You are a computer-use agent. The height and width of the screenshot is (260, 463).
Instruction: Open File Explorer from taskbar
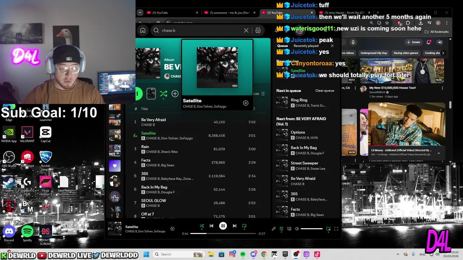211,254
